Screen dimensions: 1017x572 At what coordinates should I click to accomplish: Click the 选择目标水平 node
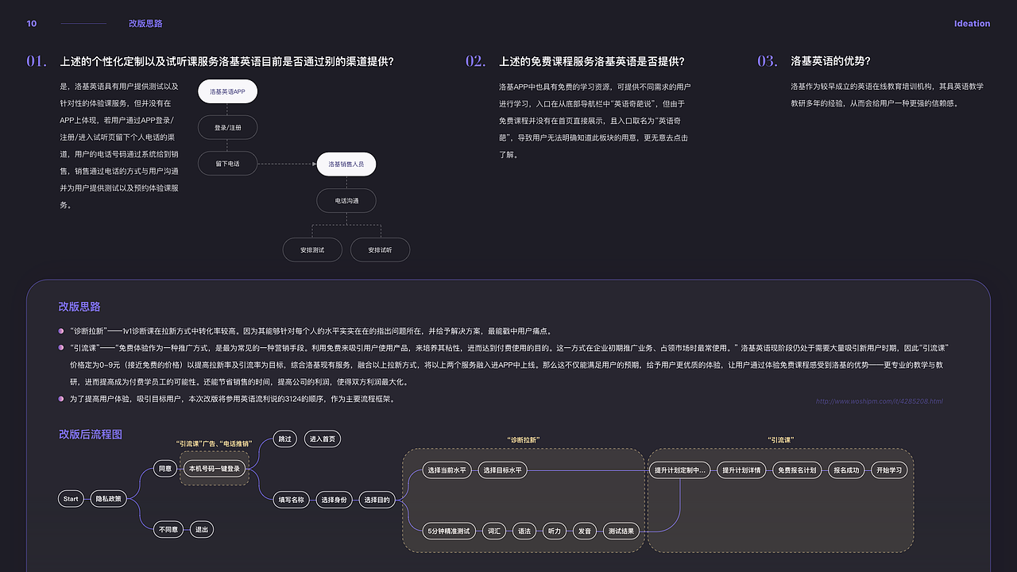point(503,470)
